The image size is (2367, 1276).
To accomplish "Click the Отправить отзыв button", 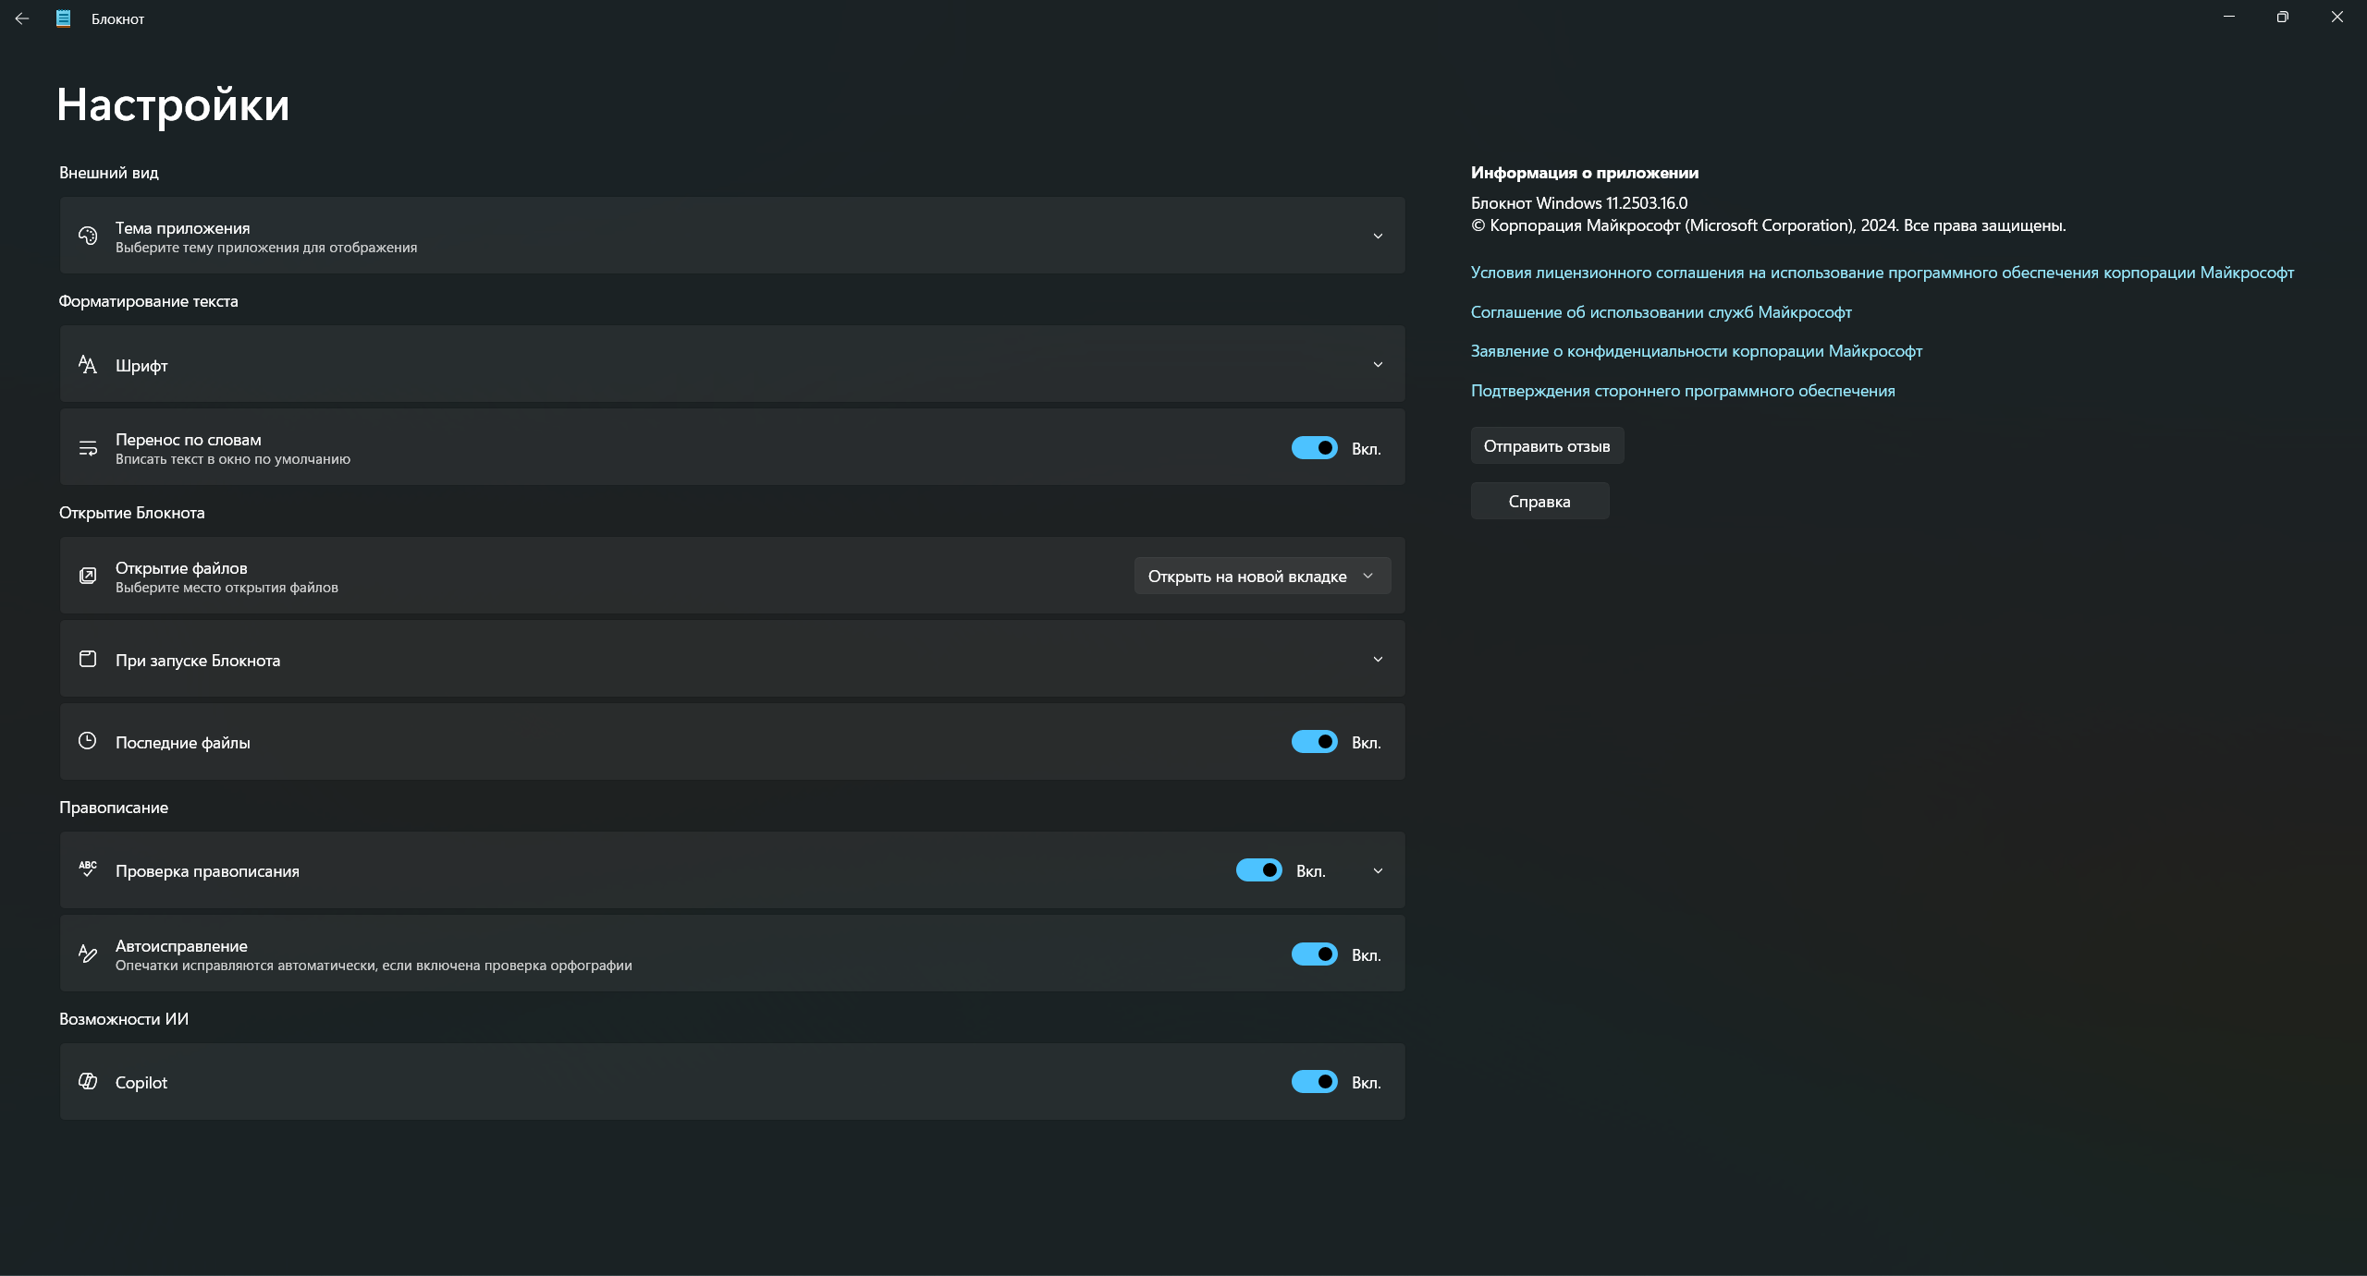I will [1546, 446].
